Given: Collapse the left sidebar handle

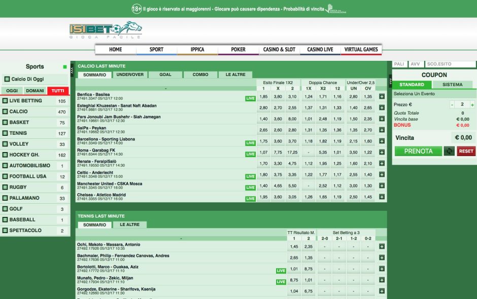Looking at the screenshot, I should [x=72, y=70].
